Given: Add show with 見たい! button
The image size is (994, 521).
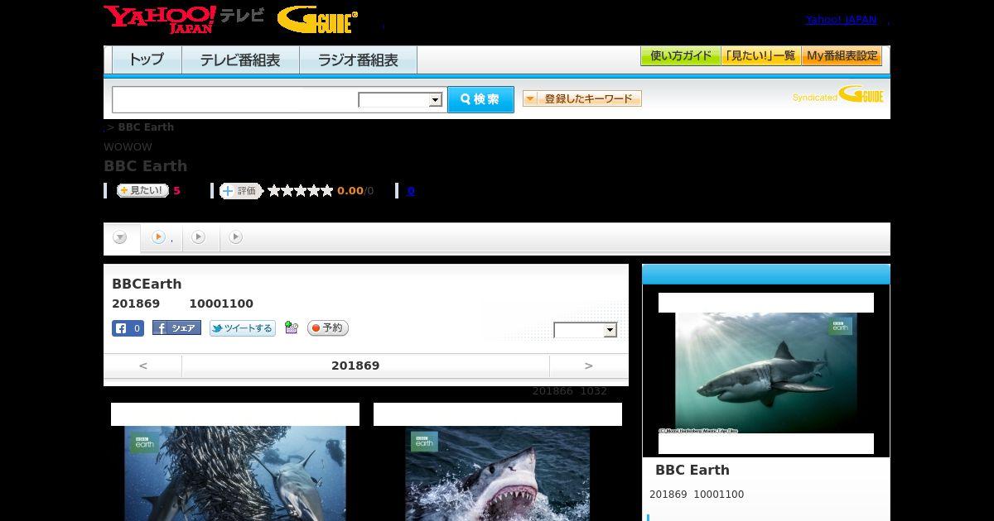Looking at the screenshot, I should [142, 190].
